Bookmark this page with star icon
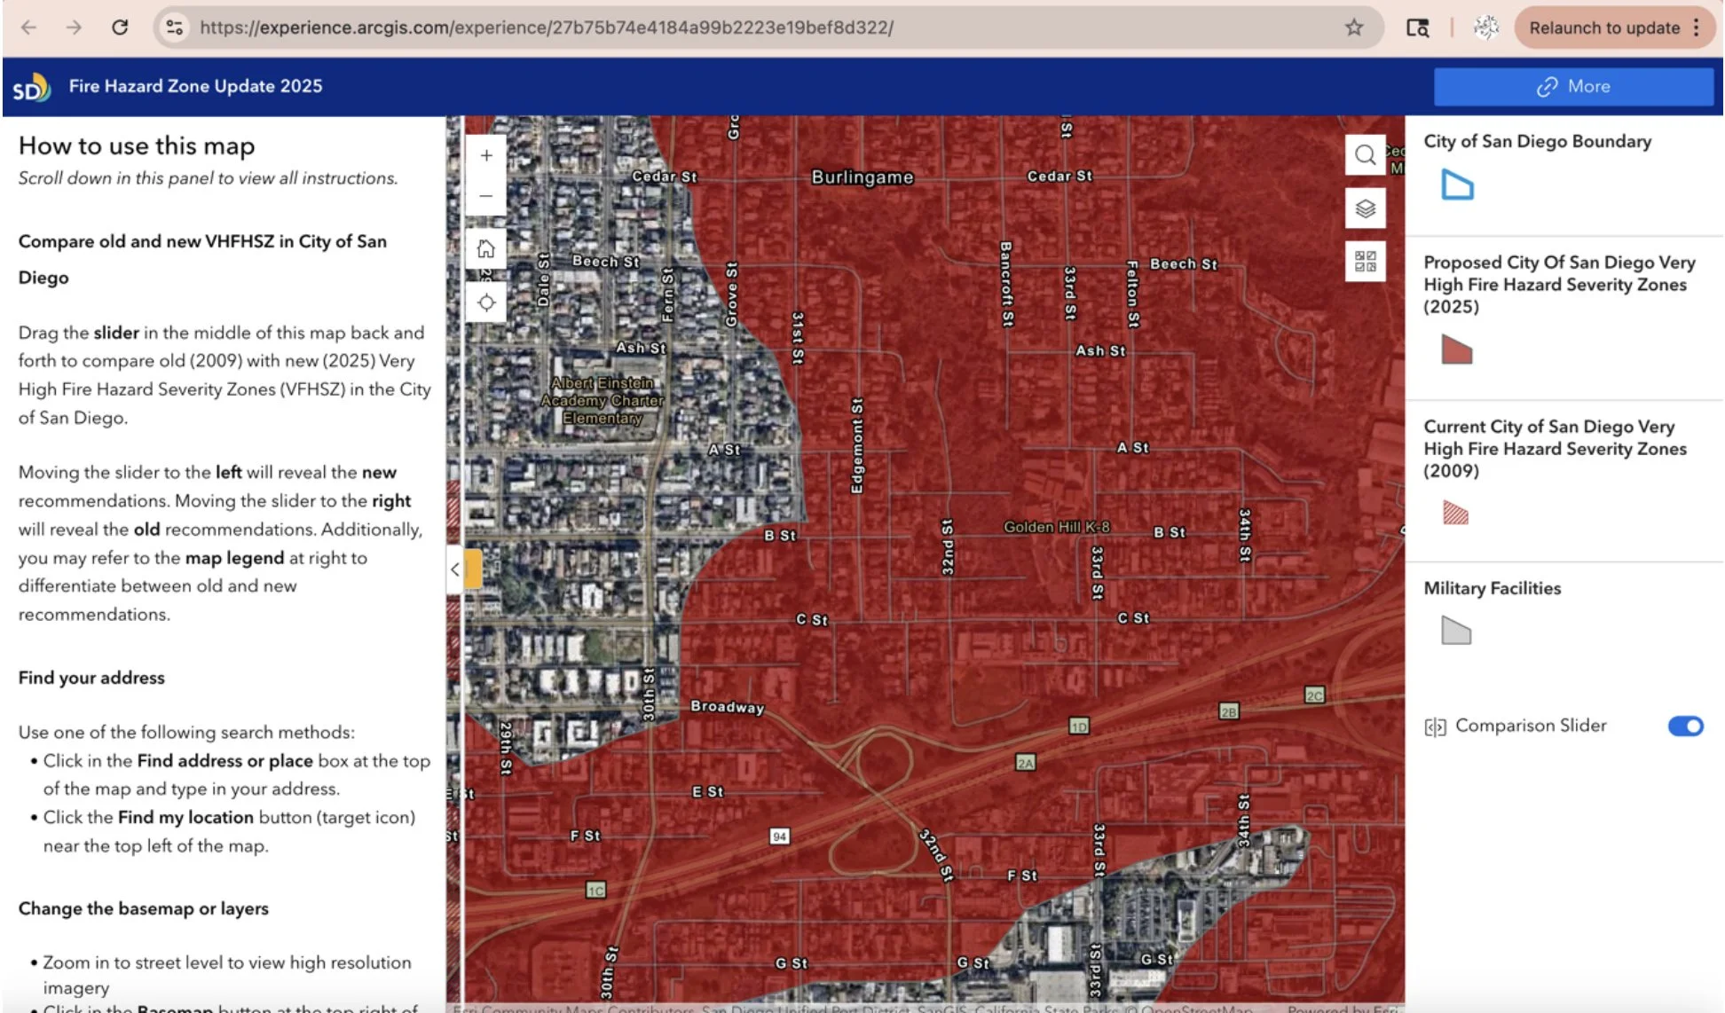The width and height of the screenshot is (1725, 1013). (1353, 27)
